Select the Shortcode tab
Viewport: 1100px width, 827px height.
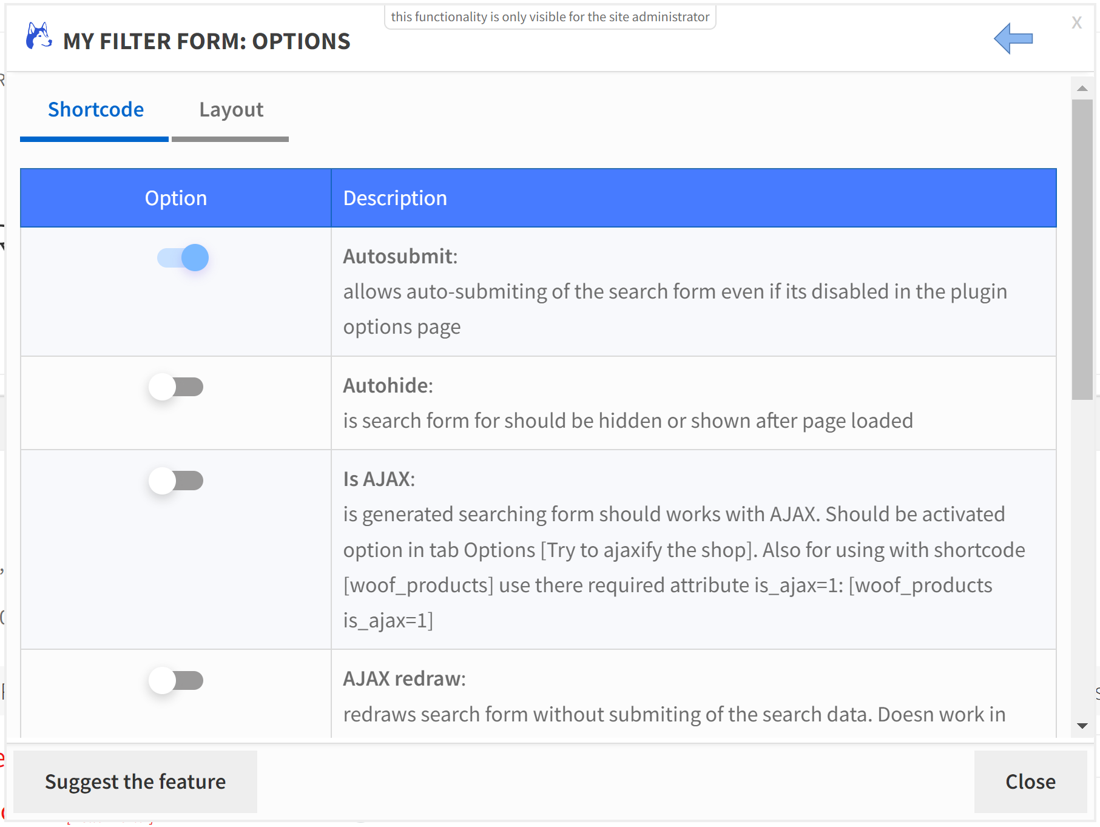point(95,110)
